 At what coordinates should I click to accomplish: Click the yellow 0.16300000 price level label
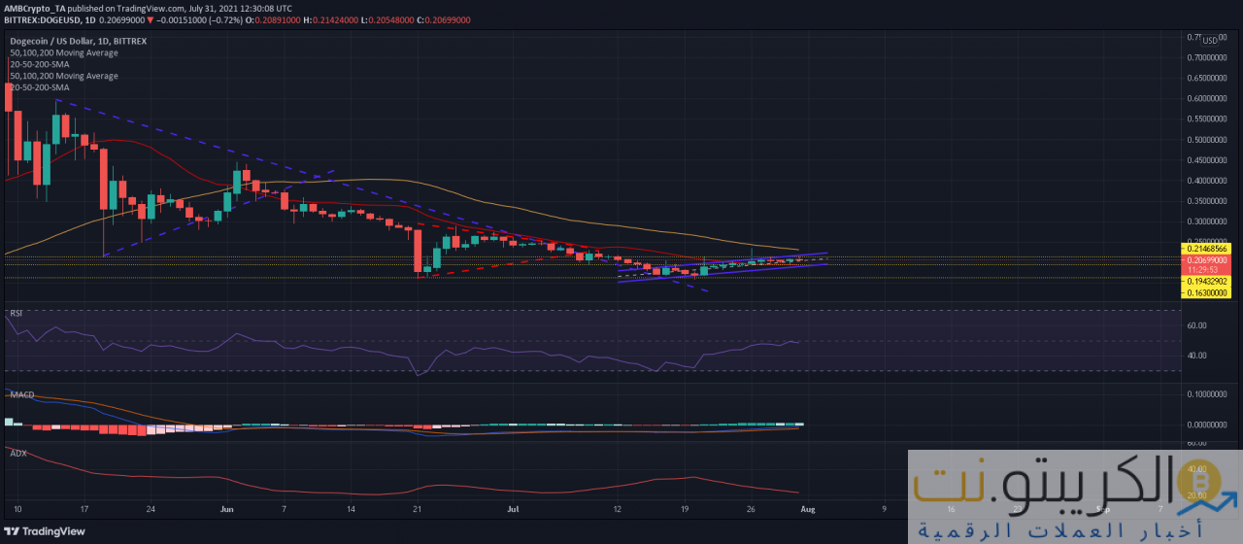[x=1211, y=290]
